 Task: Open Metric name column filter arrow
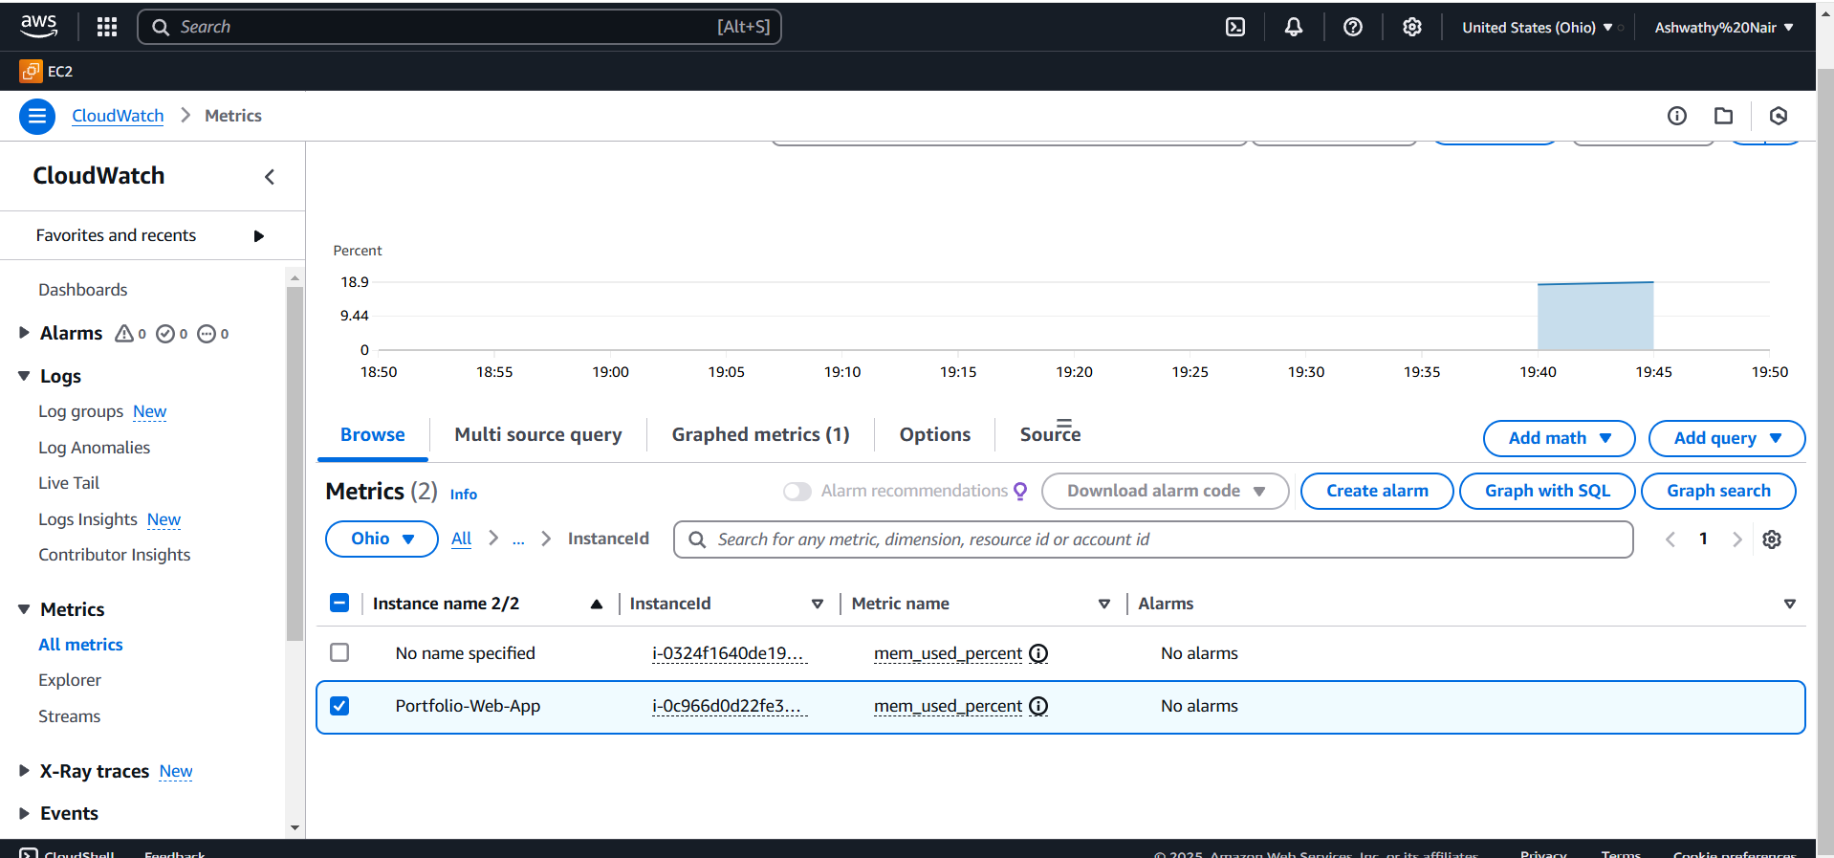1104,604
